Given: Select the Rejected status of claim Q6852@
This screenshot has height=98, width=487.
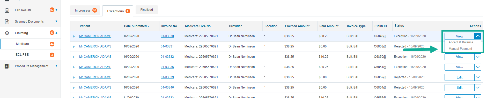Looking at the screenshot, I should pyautogui.click(x=409, y=77).
